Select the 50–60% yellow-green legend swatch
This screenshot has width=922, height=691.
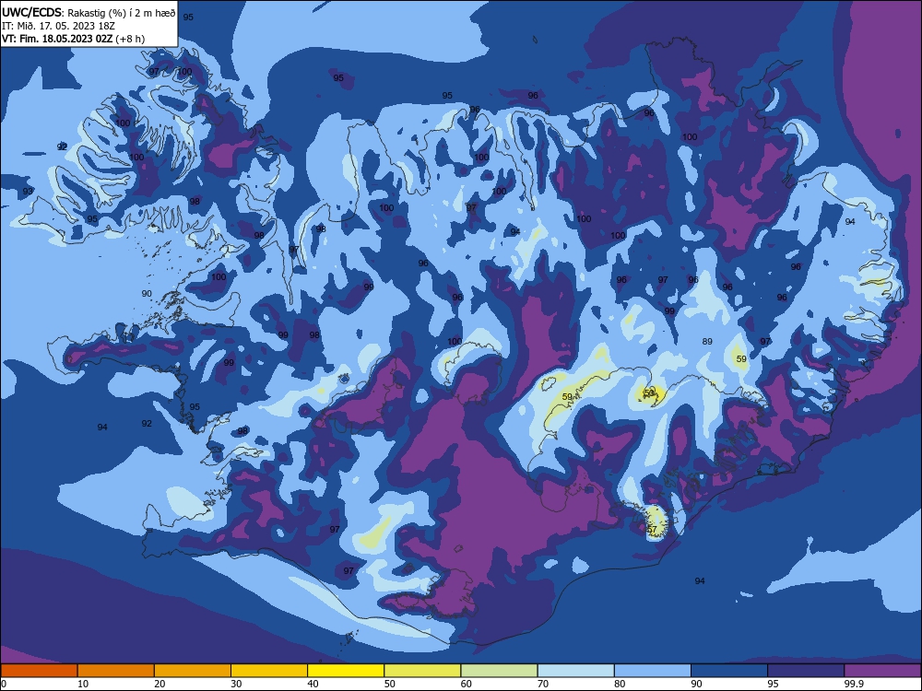[x=423, y=671]
